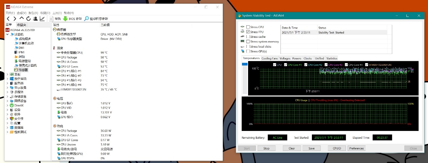Screen dimensions: 428x163
Task: Enable Stress GPU(s) checkbox
Action: tap(248, 51)
